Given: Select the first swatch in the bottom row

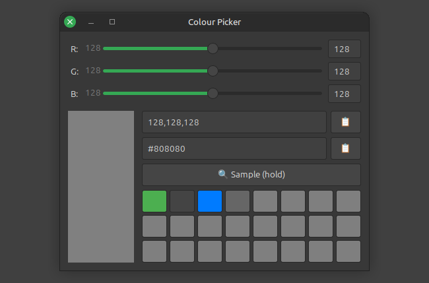Looking at the screenshot, I should click(x=154, y=251).
